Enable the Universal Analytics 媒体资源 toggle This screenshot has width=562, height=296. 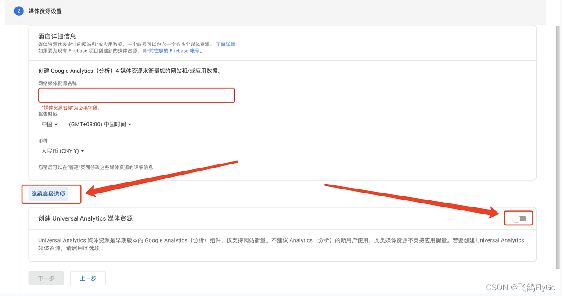coord(519,218)
